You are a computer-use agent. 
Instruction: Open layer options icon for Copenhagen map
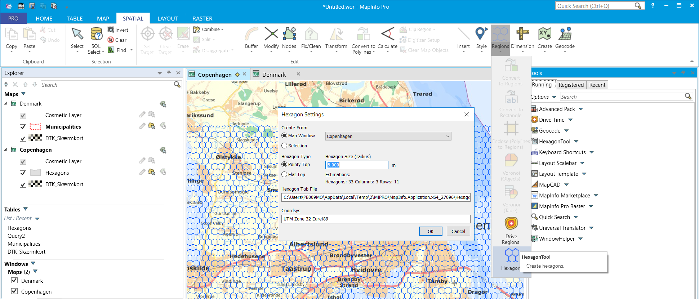click(x=163, y=150)
